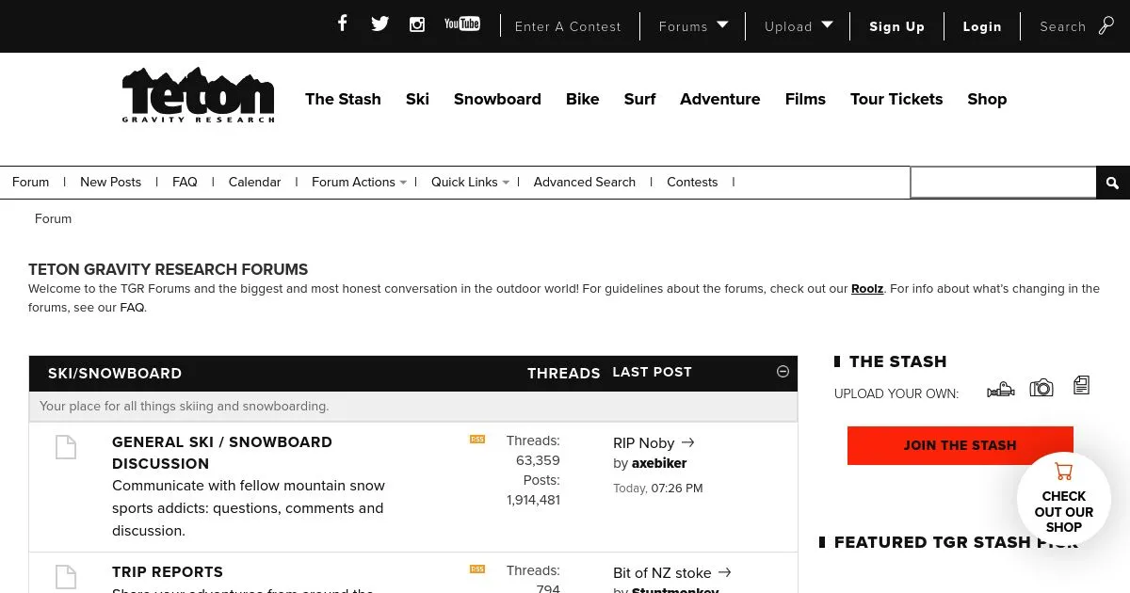Click the '1,914,481' post count text
This screenshot has width=1130, height=593.
click(533, 500)
